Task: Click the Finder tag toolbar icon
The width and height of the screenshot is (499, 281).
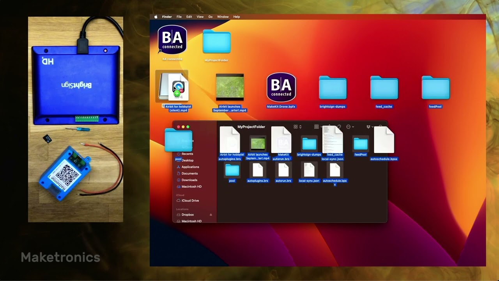Action: point(339,127)
